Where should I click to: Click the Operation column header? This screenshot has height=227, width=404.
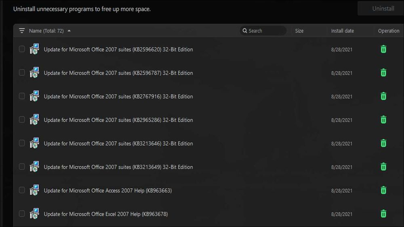coord(389,31)
